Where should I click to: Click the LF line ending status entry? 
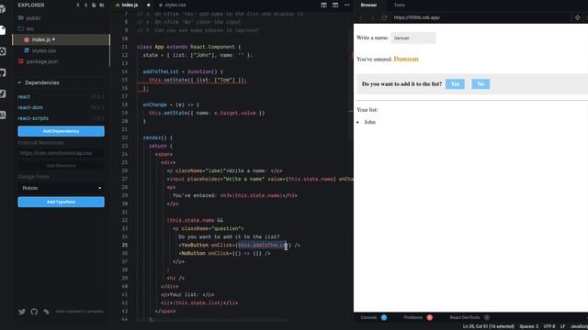point(562,326)
